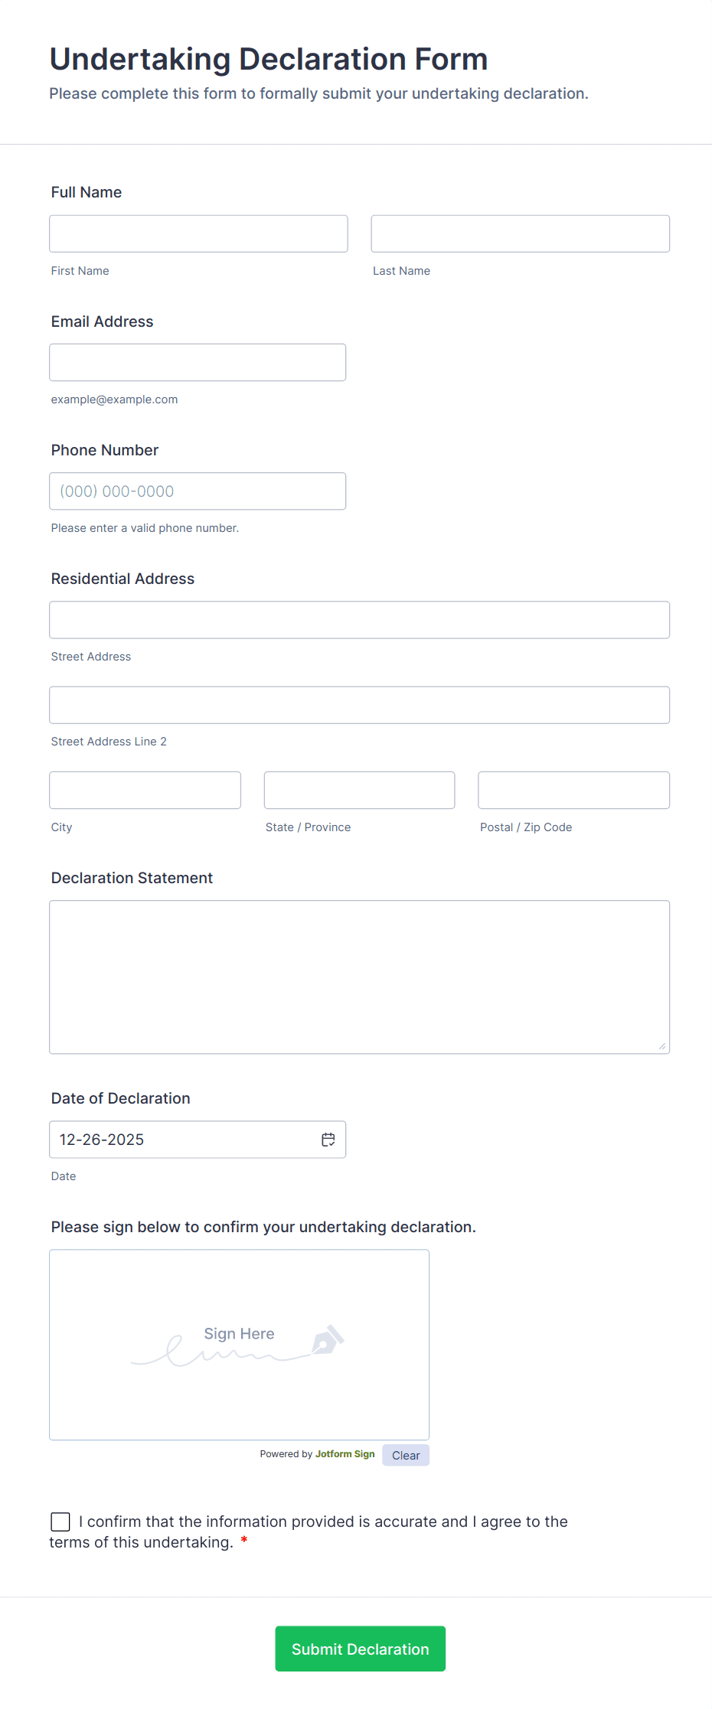Click inside the Last Name field

[x=520, y=233]
